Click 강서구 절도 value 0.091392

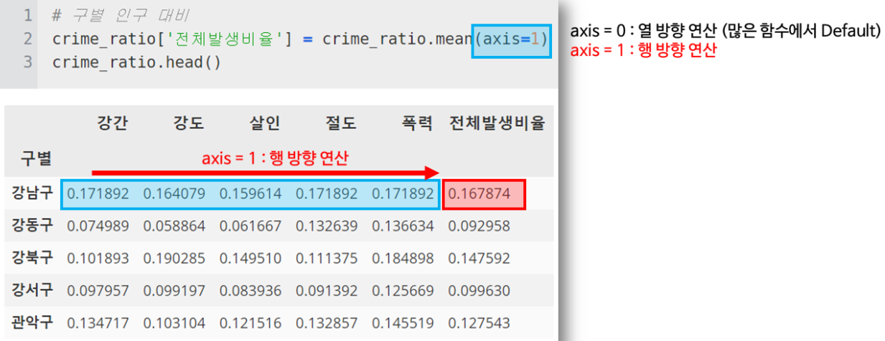click(327, 291)
